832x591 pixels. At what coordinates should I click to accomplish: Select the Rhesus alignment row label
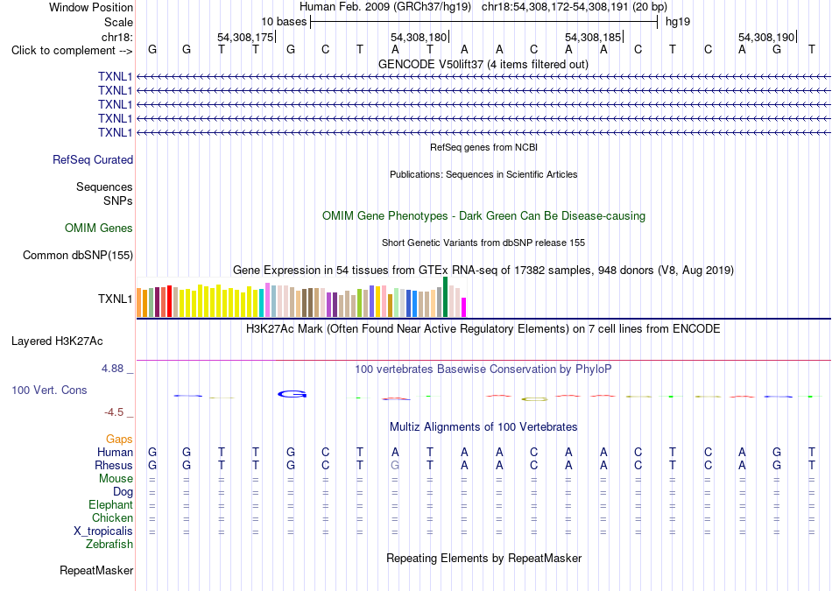click(114, 465)
